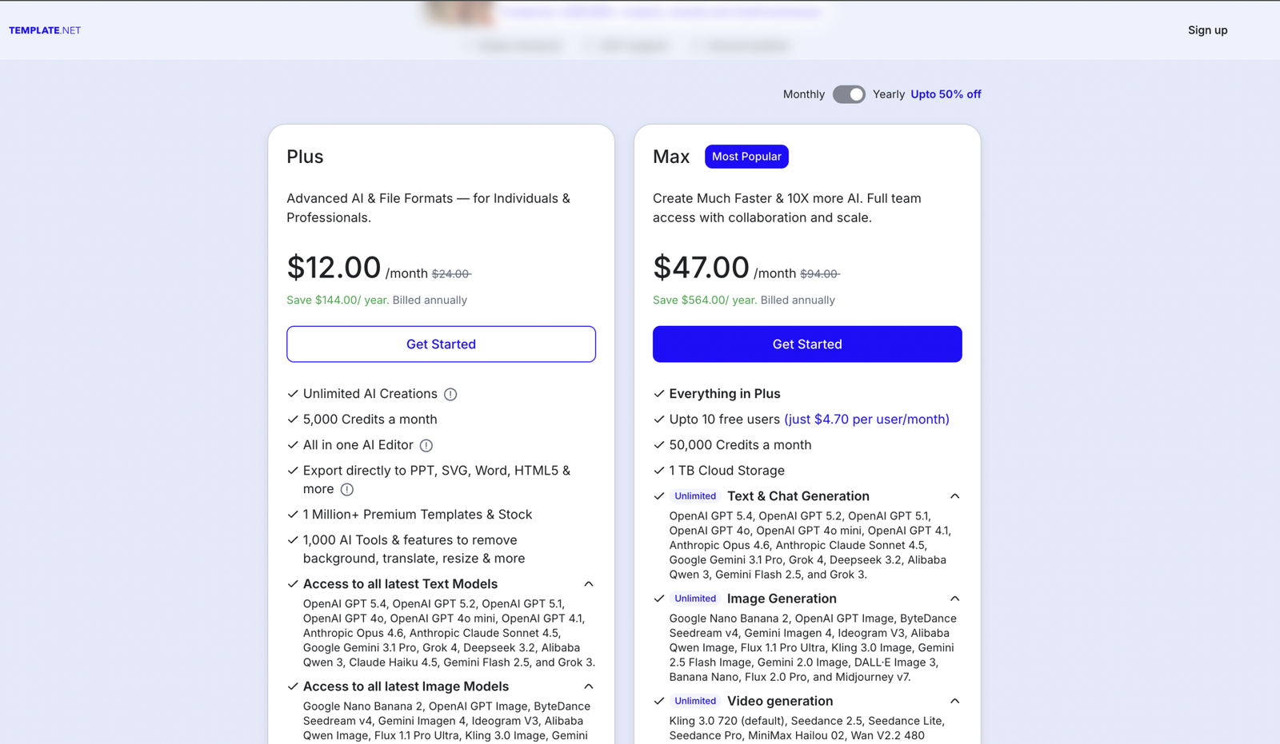Open info icon after Export directly to PPT
Viewport: 1280px width, 744px height.
pos(346,489)
